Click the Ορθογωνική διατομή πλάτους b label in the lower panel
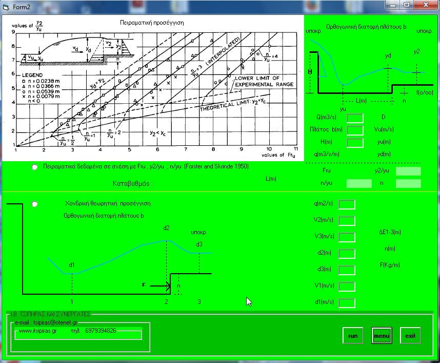The image size is (440, 363). [104, 216]
